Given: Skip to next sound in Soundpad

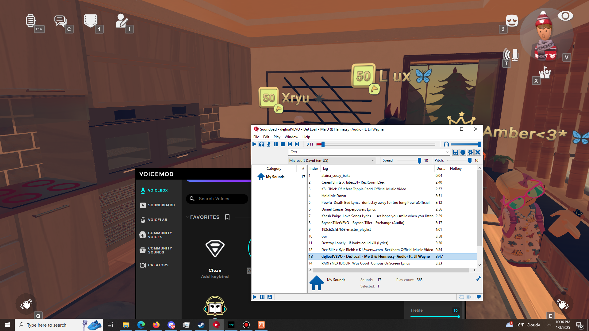Looking at the screenshot, I should coord(297,144).
